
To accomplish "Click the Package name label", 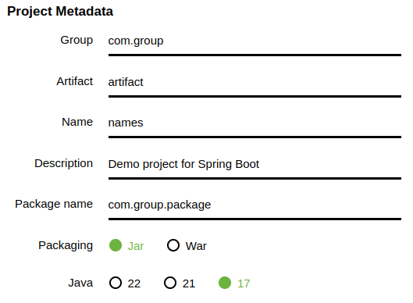I will 54,204.
